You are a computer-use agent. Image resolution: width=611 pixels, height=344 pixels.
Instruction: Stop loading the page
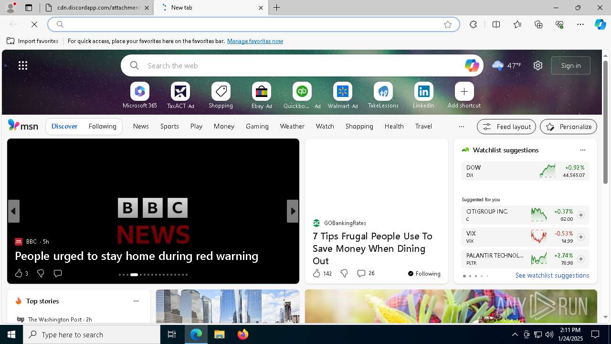34,24
